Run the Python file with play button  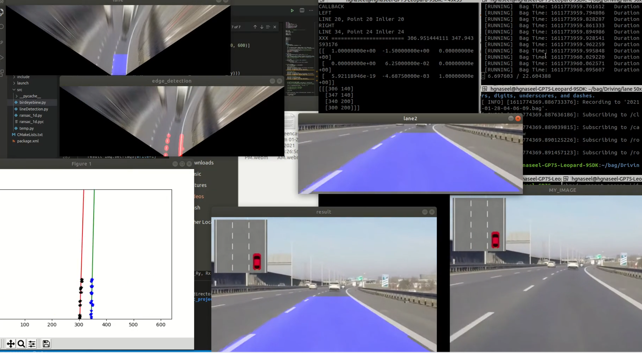point(292,10)
